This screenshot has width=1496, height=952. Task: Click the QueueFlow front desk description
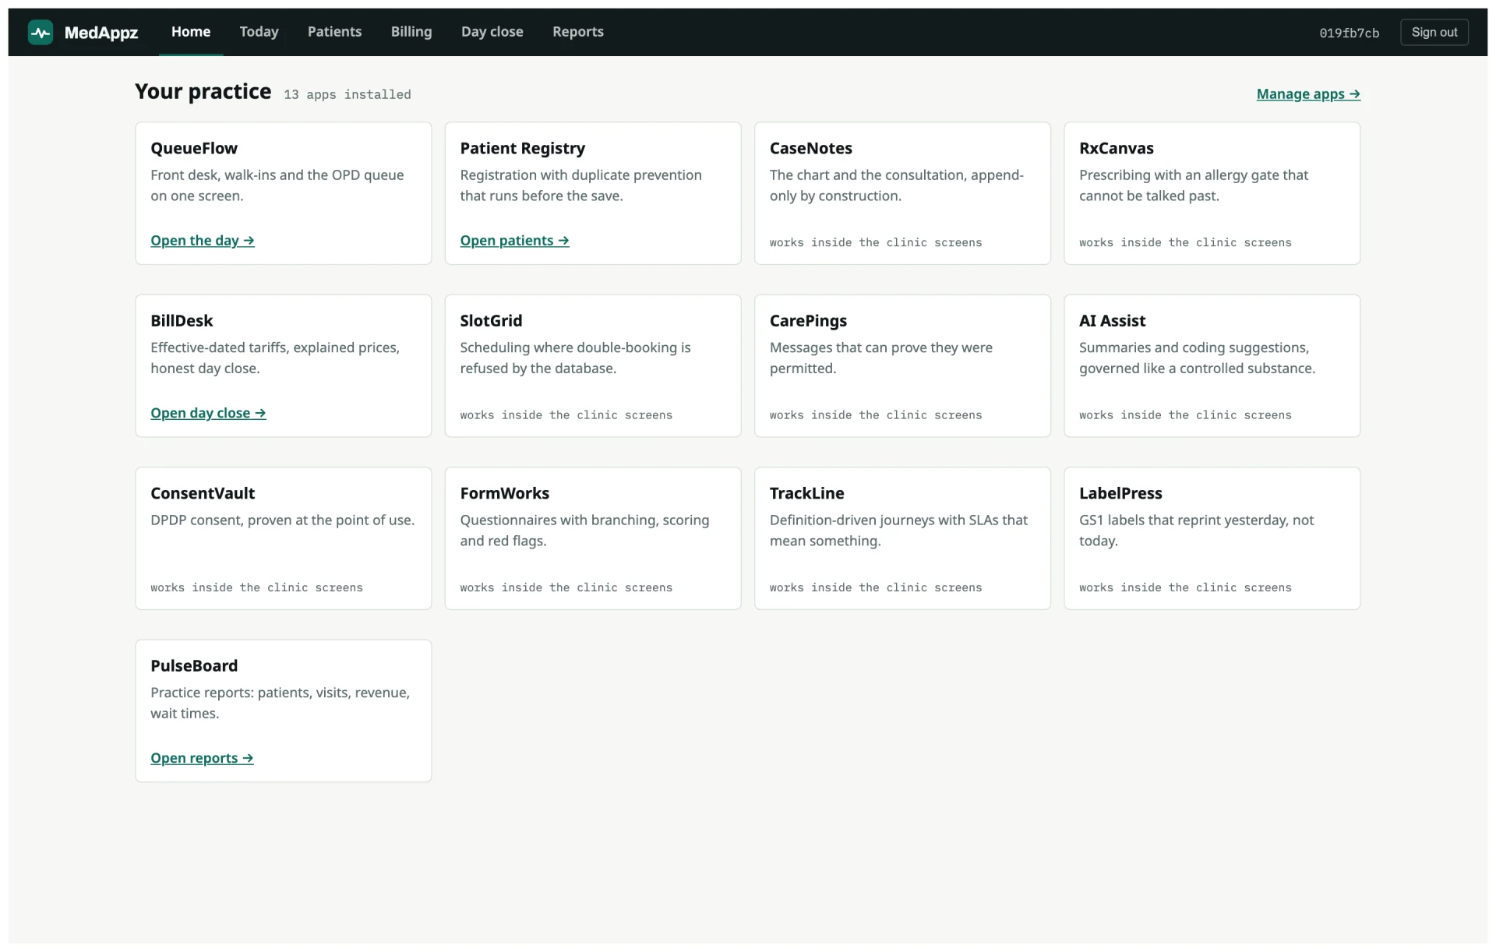pyautogui.click(x=277, y=185)
